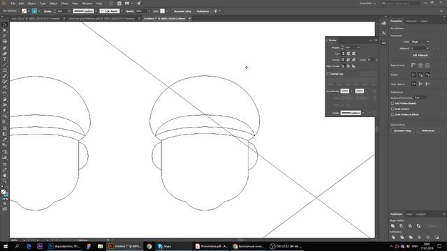Switch to Pathfinder panel tab
447x251 pixels.
click(396, 214)
